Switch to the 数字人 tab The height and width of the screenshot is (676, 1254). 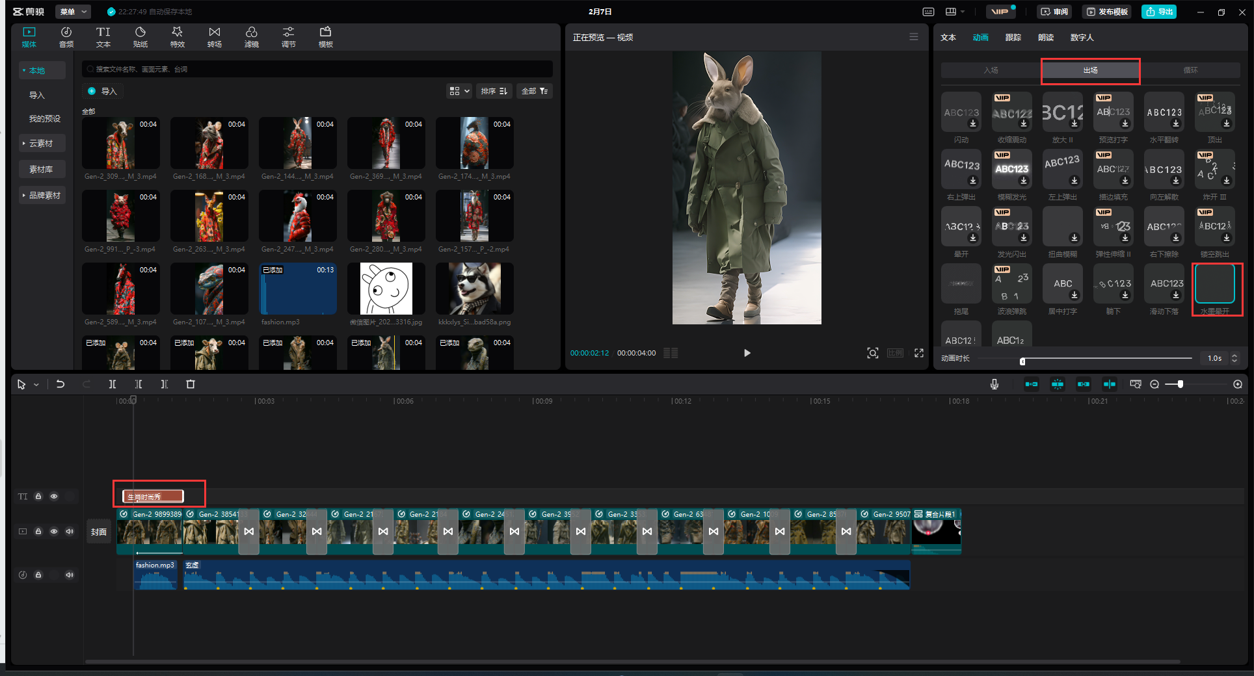1082,38
